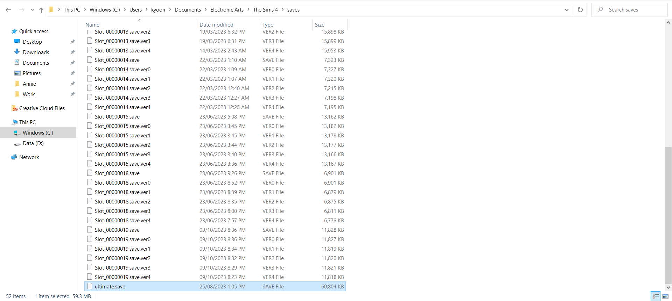Expand chevron after Electronic Arts breadcrumb
The image size is (672, 301).
[248, 10]
